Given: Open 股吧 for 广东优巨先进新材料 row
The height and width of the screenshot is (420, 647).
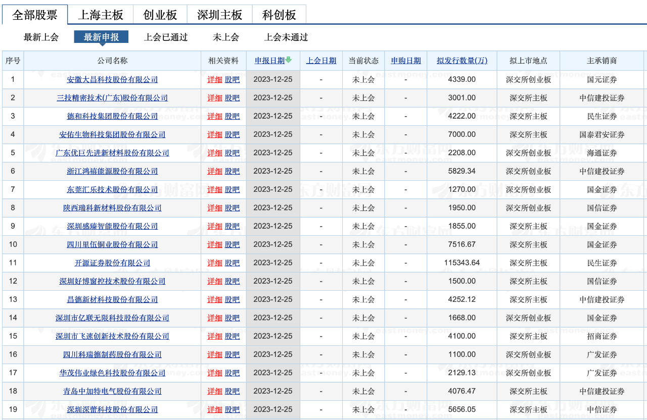Looking at the screenshot, I should click(233, 153).
